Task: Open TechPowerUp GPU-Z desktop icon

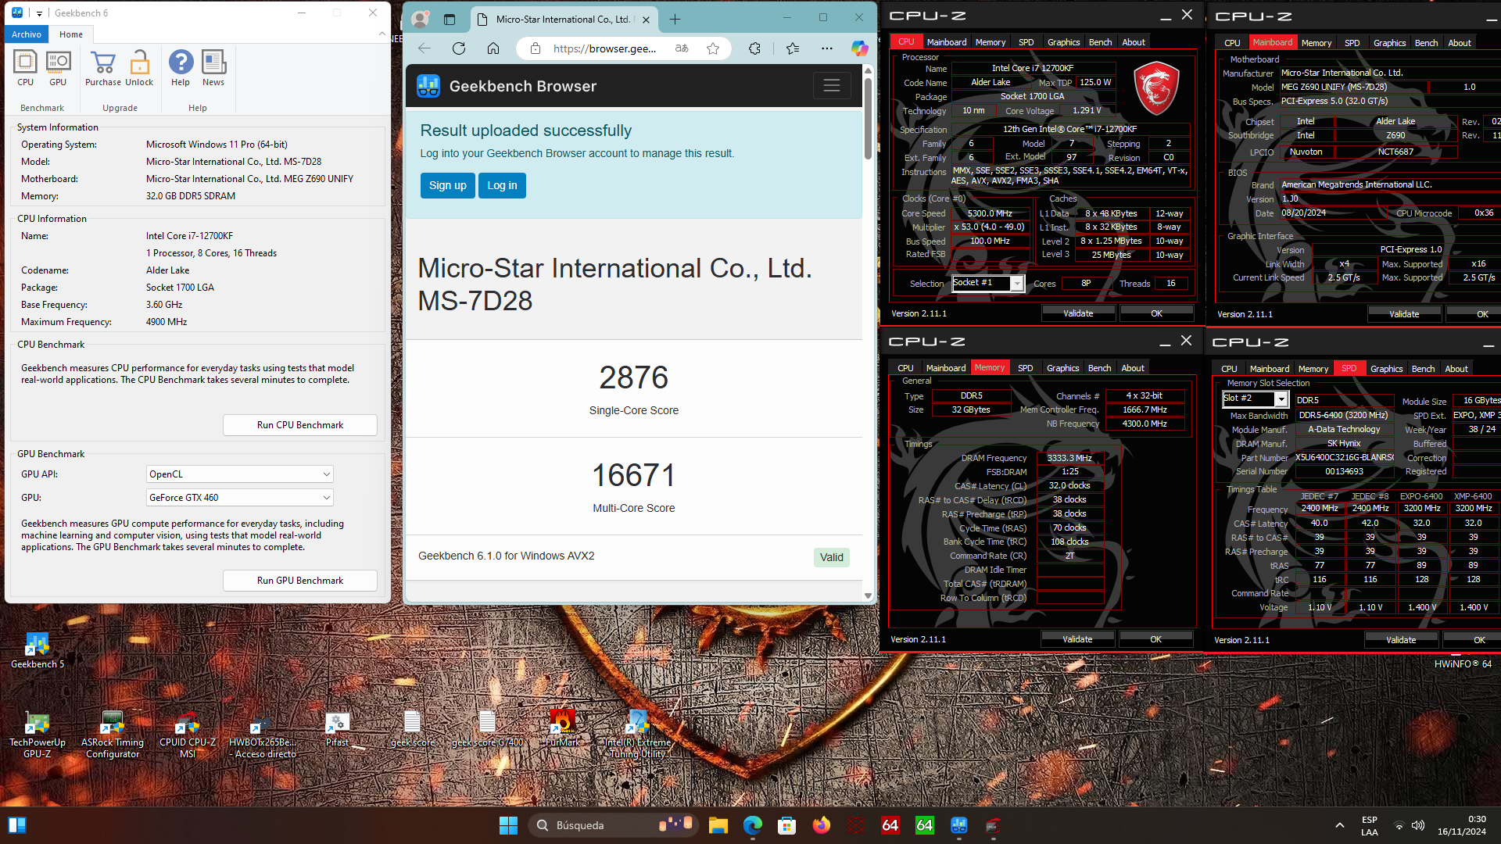Action: (x=38, y=735)
